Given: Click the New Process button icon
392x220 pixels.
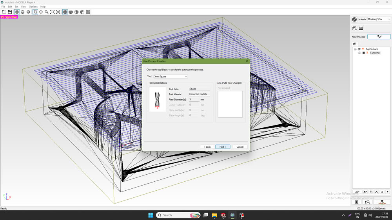Looking at the screenshot, I should [x=379, y=37].
